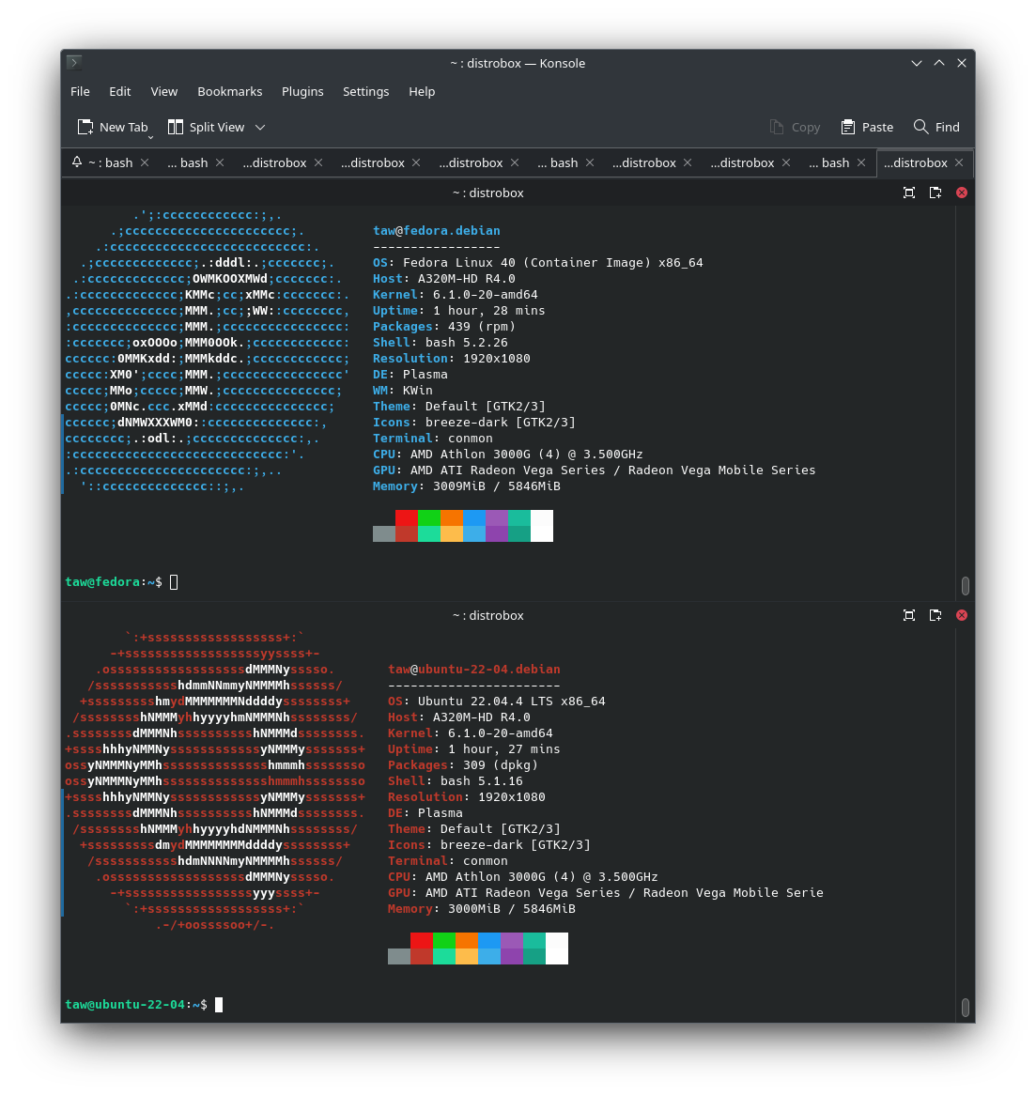Image resolution: width=1036 pixels, height=1095 pixels.
Task: Click the Konsole terminal icon in title bar
Action: (x=74, y=62)
